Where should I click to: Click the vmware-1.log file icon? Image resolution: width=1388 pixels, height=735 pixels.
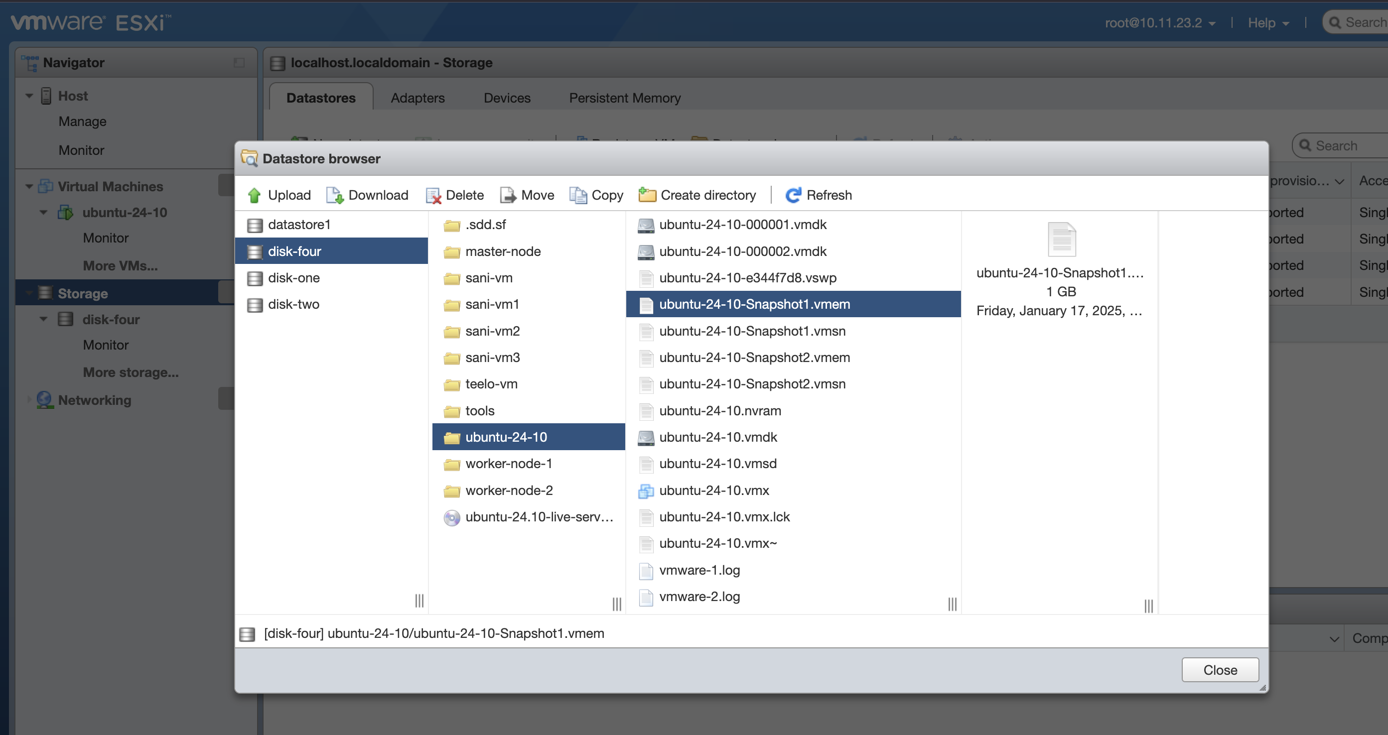pos(646,570)
